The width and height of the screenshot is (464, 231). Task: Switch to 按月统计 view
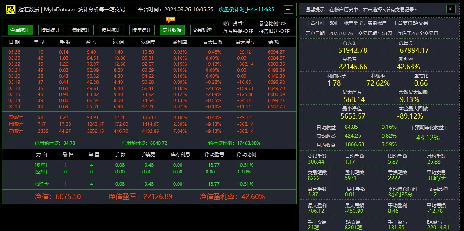click(111, 30)
